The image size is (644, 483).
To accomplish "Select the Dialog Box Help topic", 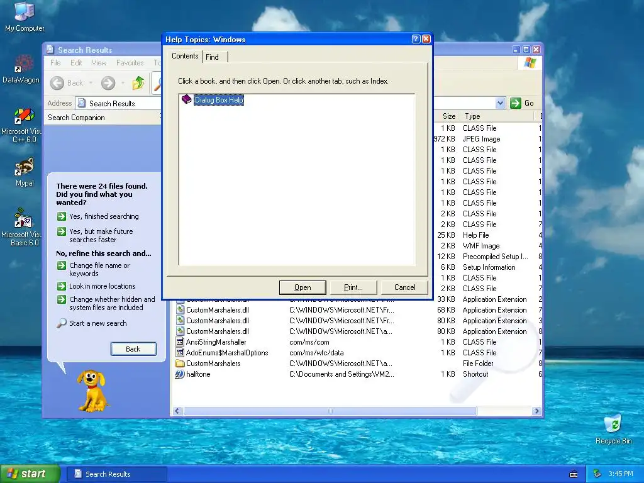I will tap(219, 100).
